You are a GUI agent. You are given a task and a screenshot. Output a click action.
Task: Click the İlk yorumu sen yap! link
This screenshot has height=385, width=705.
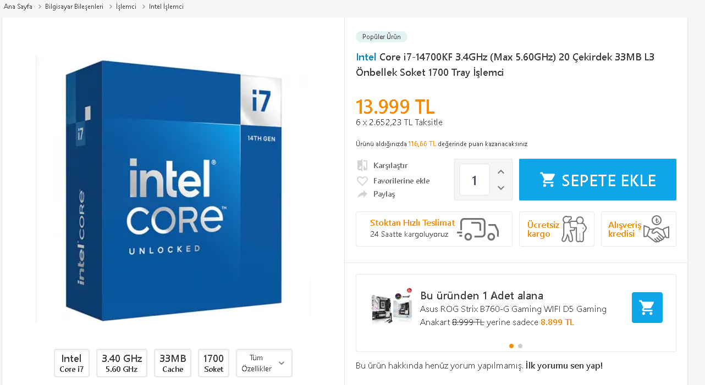[564, 366]
